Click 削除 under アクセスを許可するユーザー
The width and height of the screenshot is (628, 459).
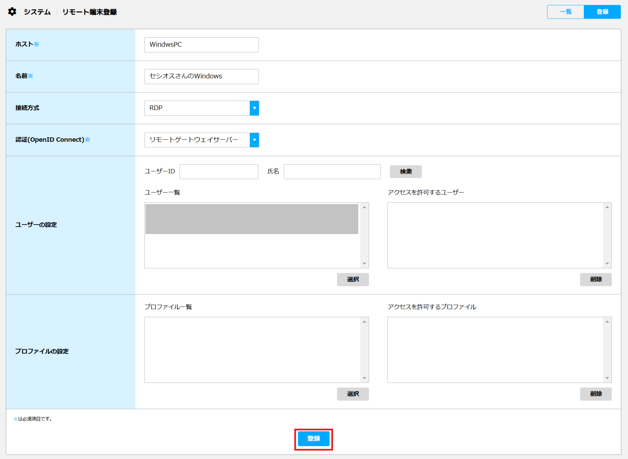[x=596, y=280]
